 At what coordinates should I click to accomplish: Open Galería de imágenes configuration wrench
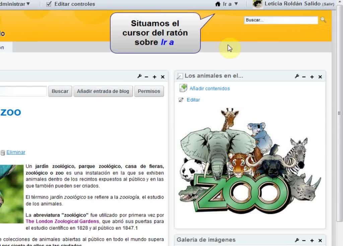coord(297,240)
